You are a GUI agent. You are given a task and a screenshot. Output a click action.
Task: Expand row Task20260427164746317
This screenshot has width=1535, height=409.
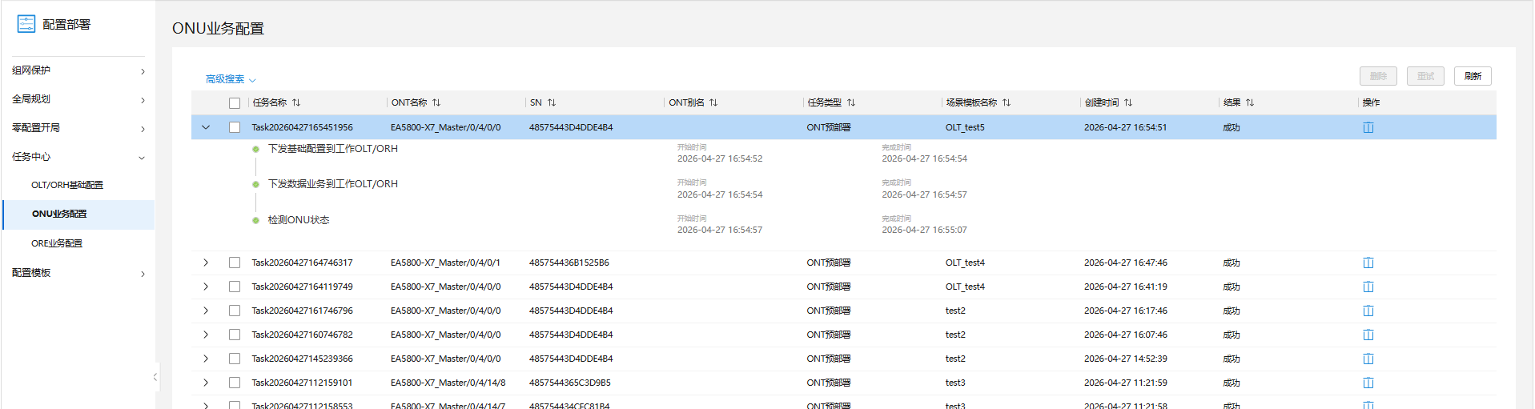(206, 263)
